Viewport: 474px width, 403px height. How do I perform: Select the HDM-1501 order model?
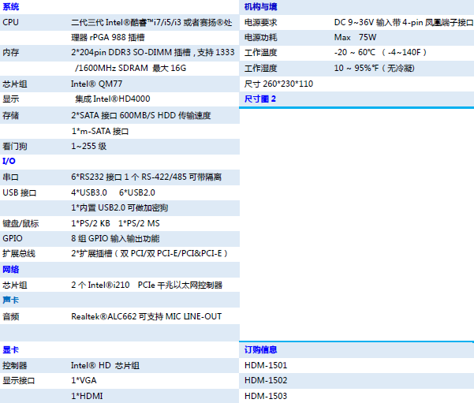(266, 365)
